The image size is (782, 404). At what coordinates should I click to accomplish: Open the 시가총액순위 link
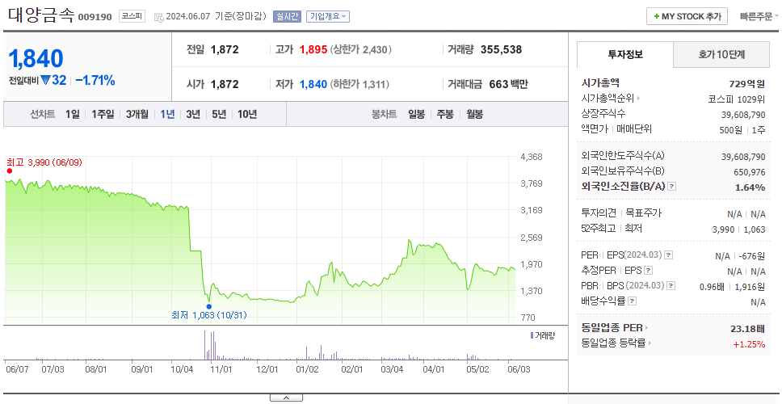coord(611,99)
